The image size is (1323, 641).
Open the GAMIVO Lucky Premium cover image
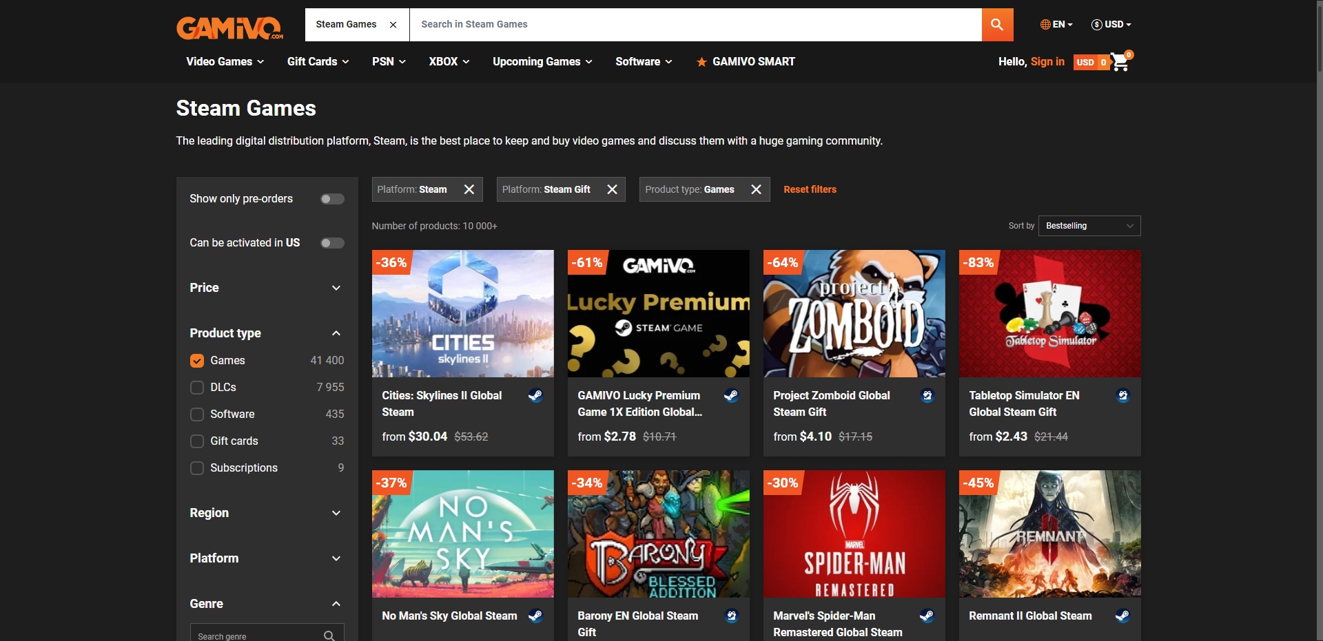(x=659, y=313)
